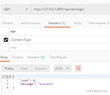Open the response Headers (5) tab
This screenshot has height=95, width=110.
(36, 57)
